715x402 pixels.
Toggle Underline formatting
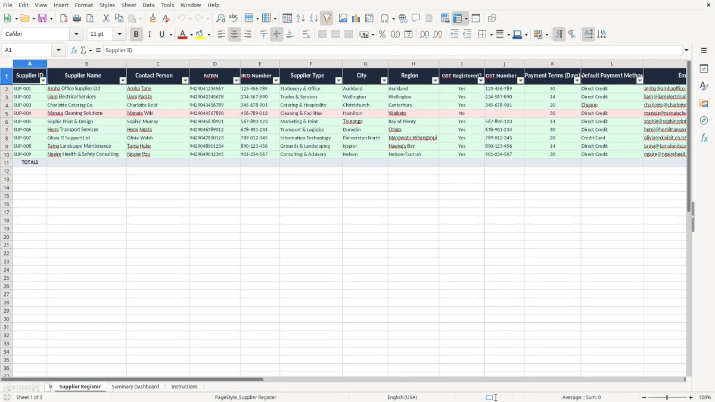pyautogui.click(x=161, y=35)
